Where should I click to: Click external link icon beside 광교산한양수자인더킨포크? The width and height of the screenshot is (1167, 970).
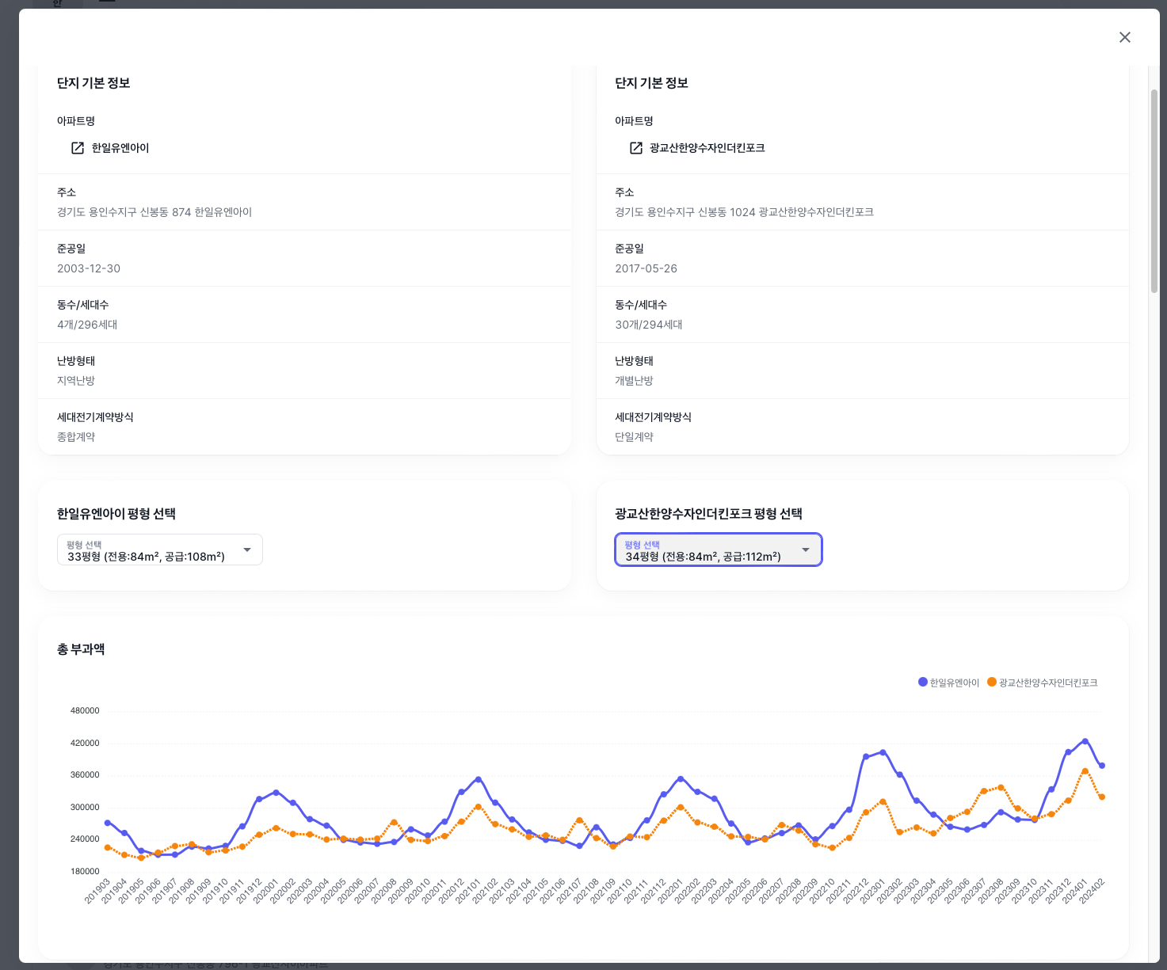point(635,148)
